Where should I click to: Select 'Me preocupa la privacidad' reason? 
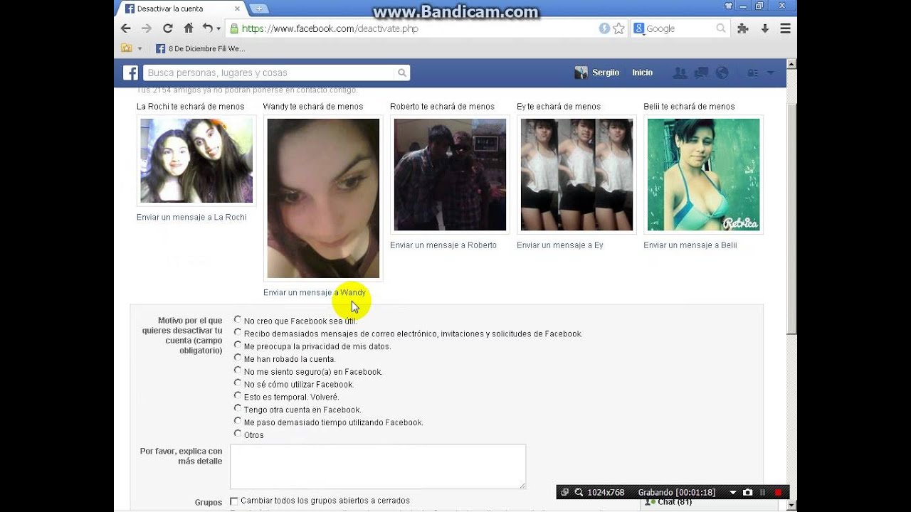pyautogui.click(x=238, y=345)
